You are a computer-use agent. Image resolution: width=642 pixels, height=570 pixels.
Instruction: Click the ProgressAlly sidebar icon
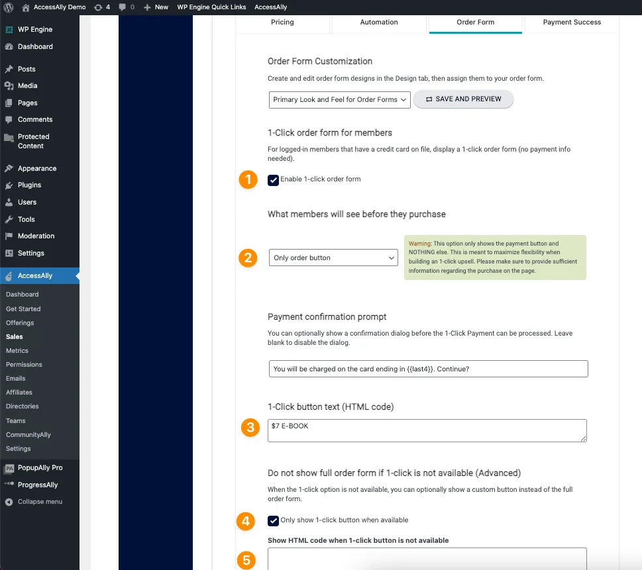tap(9, 484)
